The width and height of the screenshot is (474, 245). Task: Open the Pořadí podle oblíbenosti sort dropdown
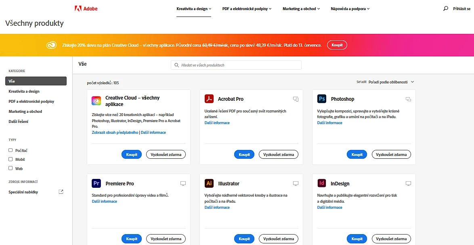(x=388, y=82)
